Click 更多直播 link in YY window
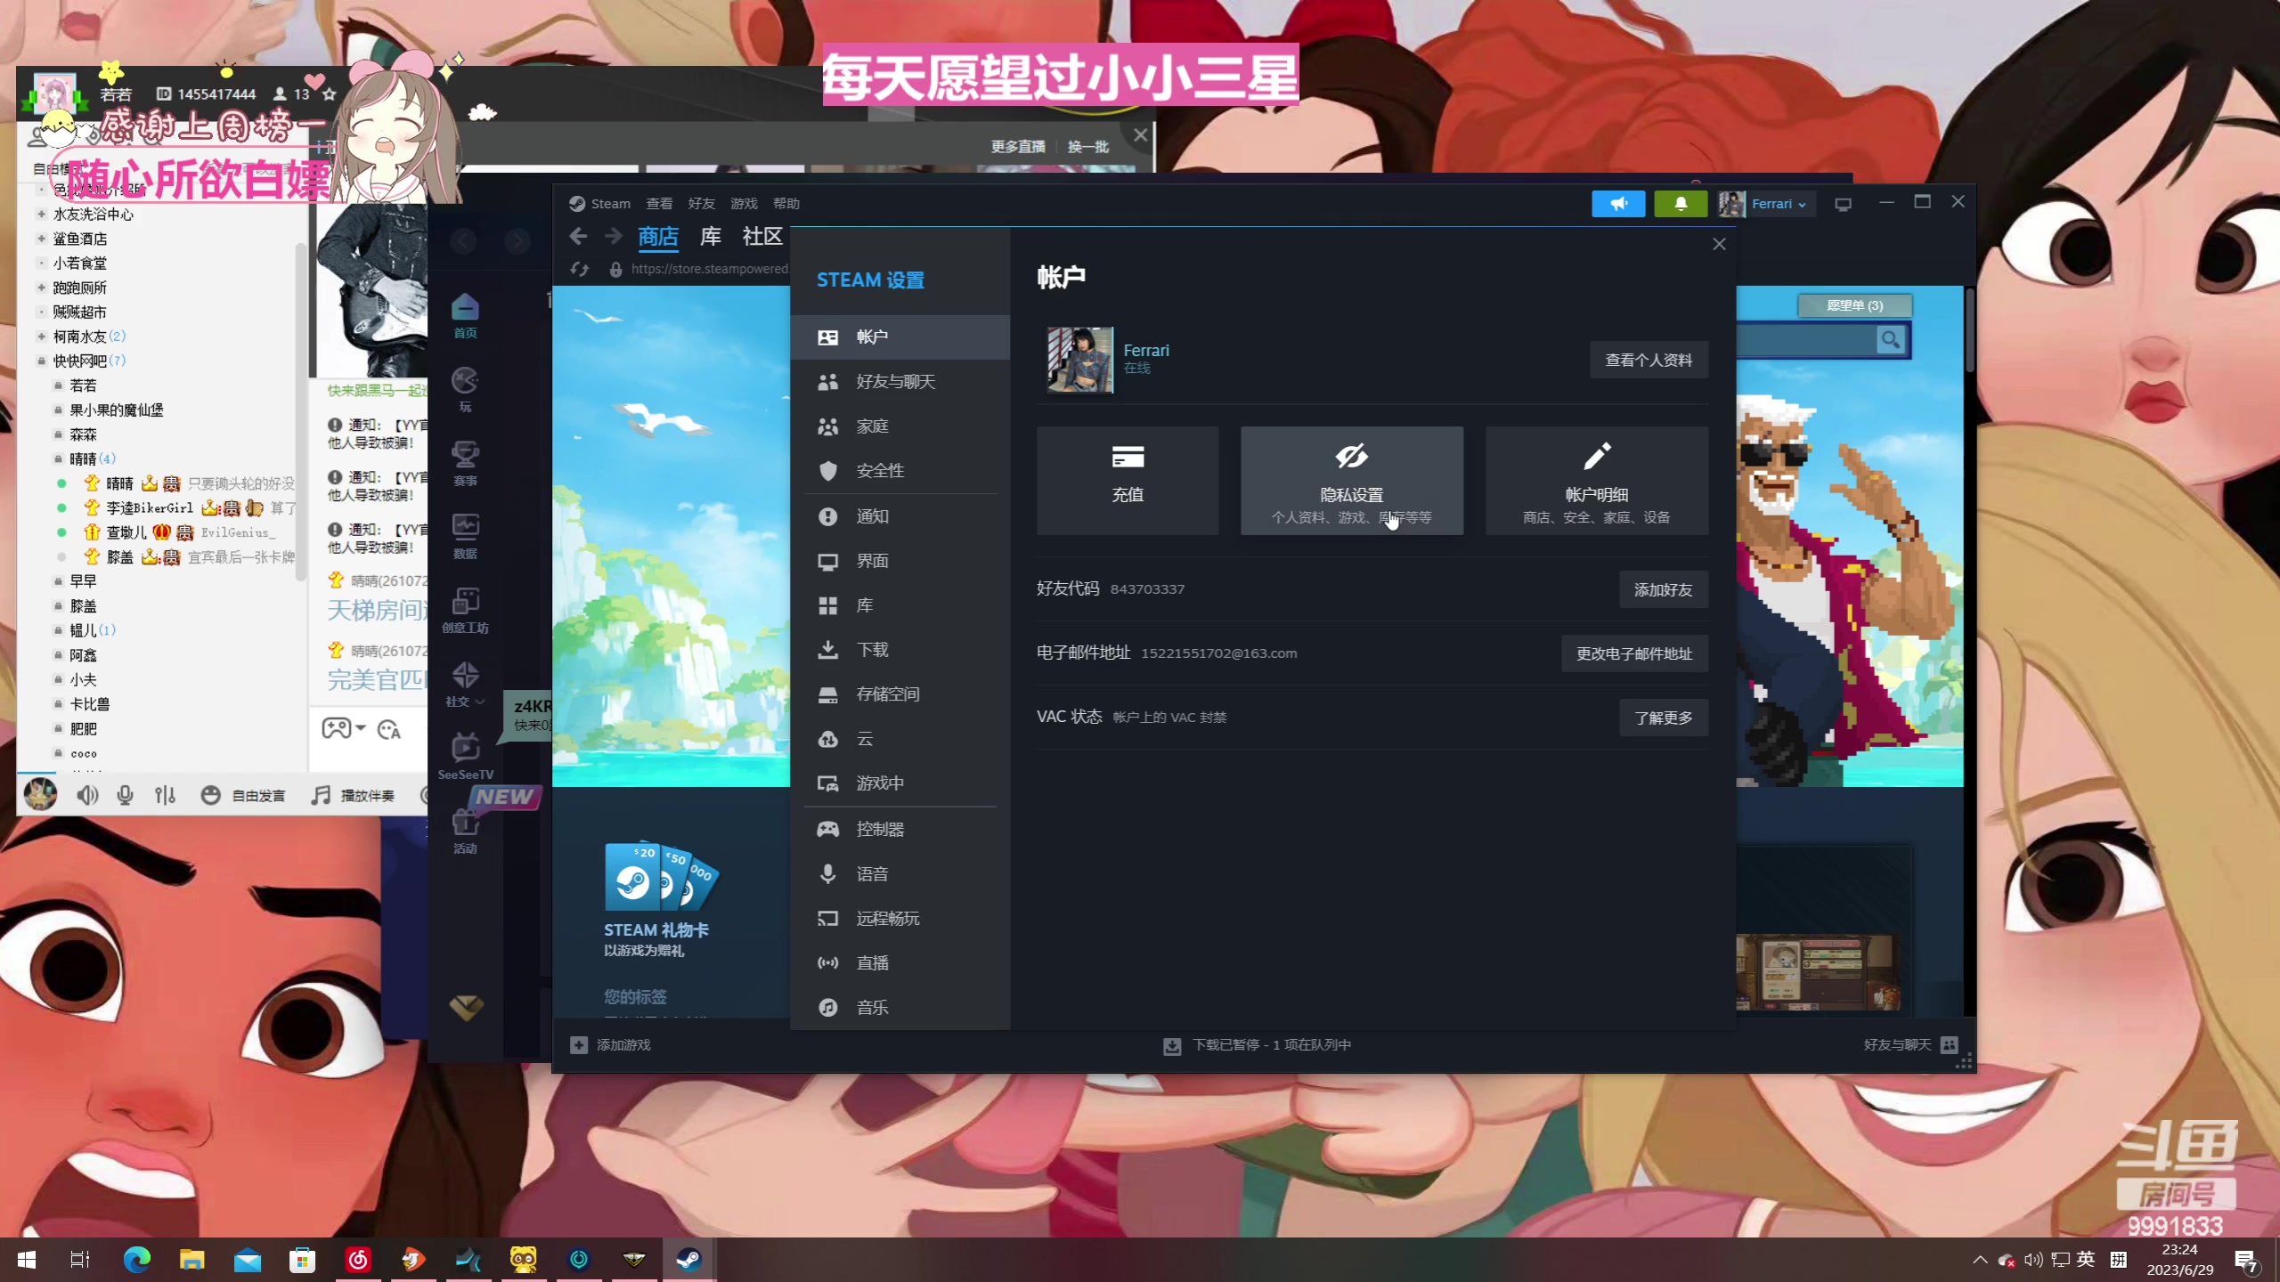2280x1282 pixels. (x=1018, y=147)
